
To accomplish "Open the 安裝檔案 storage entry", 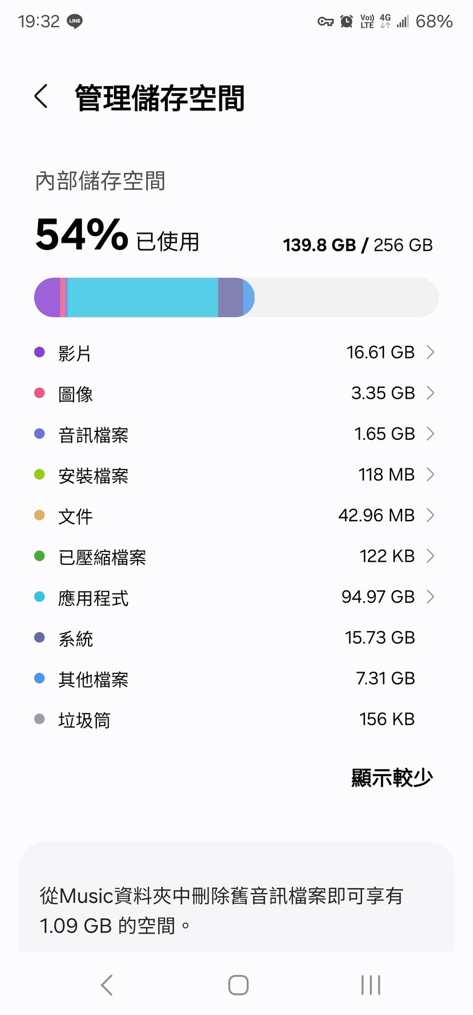I will (236, 474).
